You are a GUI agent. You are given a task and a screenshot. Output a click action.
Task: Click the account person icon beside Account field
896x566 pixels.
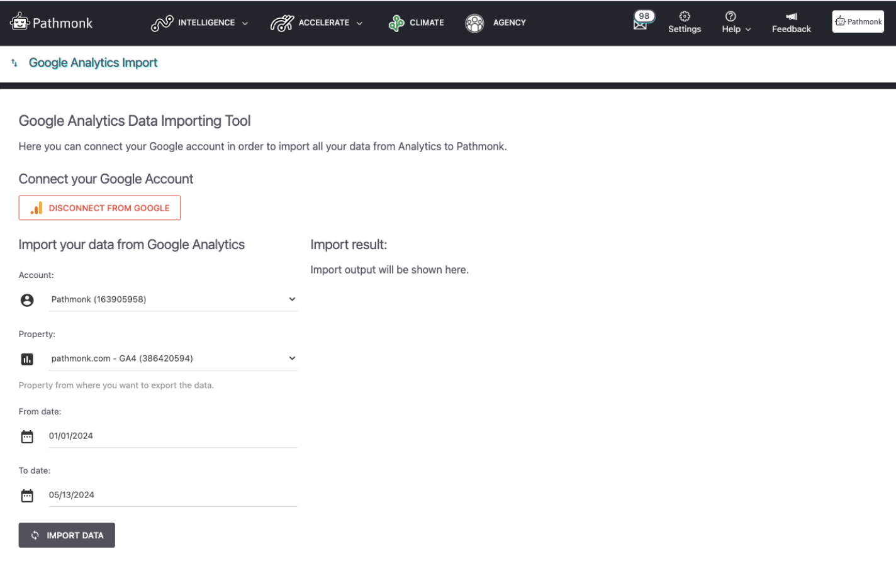(27, 300)
